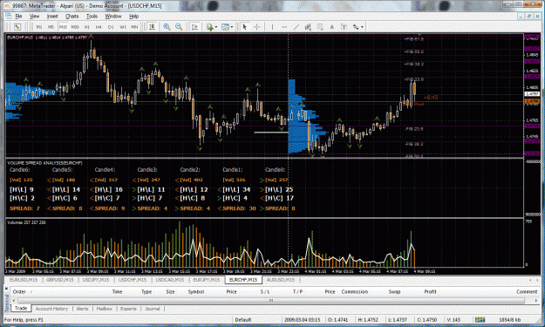Zoom out of the chart
The height and width of the screenshot is (327, 545).
pyautogui.click(x=179, y=27)
